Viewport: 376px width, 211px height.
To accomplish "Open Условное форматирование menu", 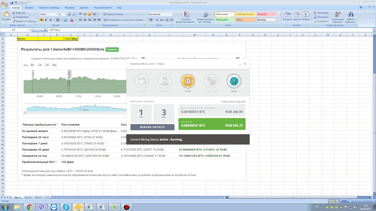I will click(186, 17).
